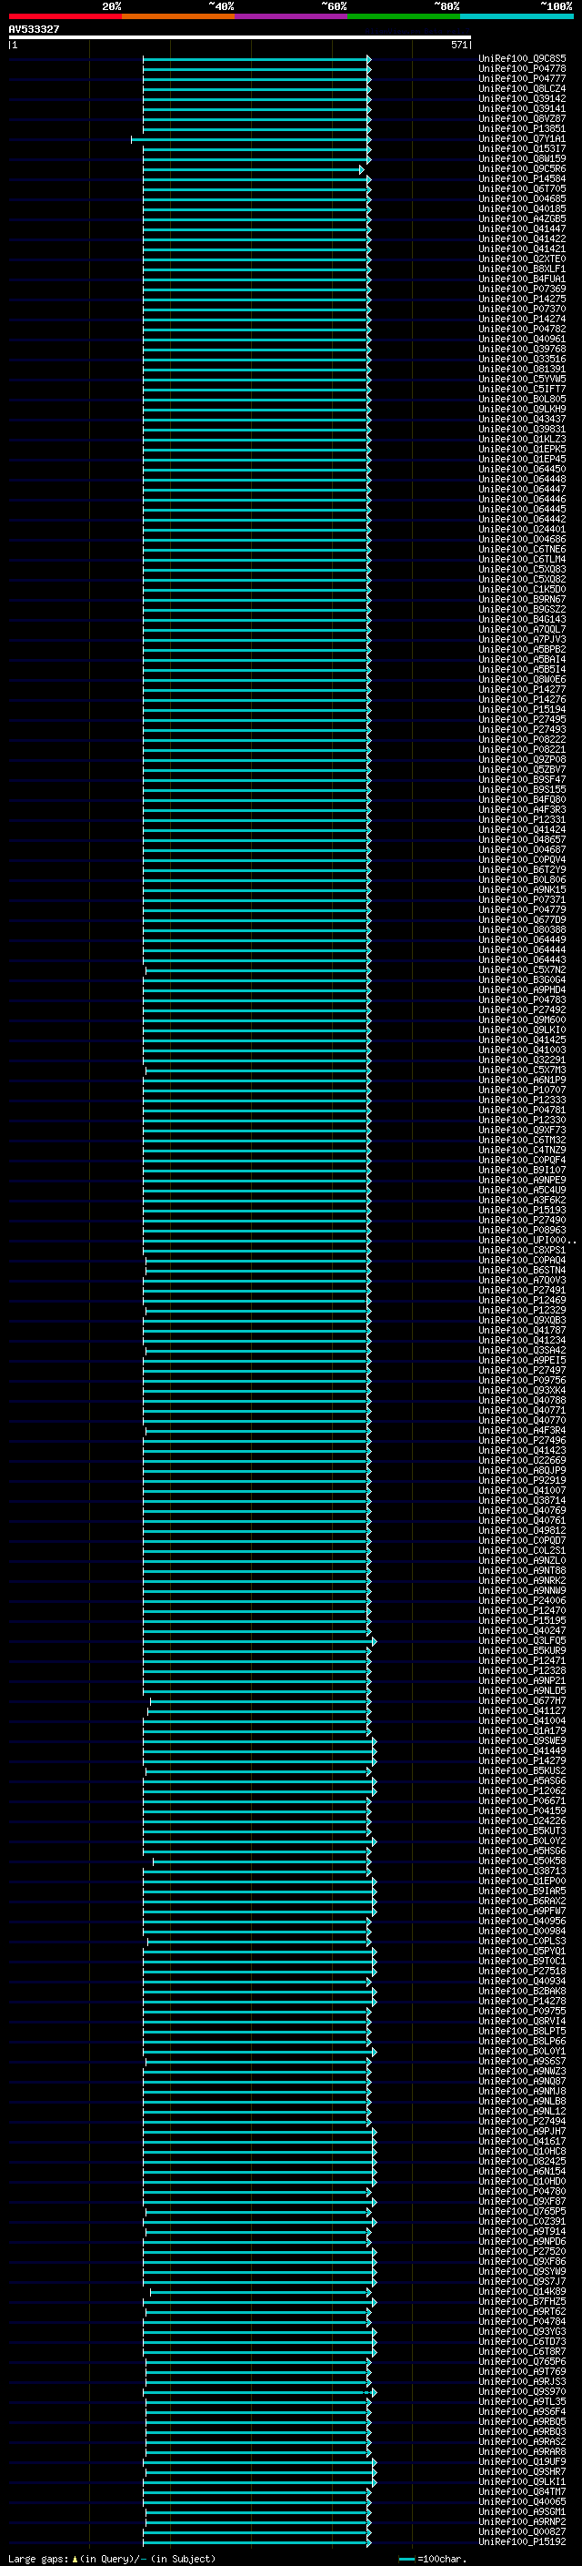Click the UniRef100_P07371 label
The image size is (582, 2566).
pyautogui.click(x=522, y=899)
